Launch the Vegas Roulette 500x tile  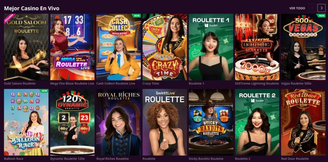pos(303,47)
